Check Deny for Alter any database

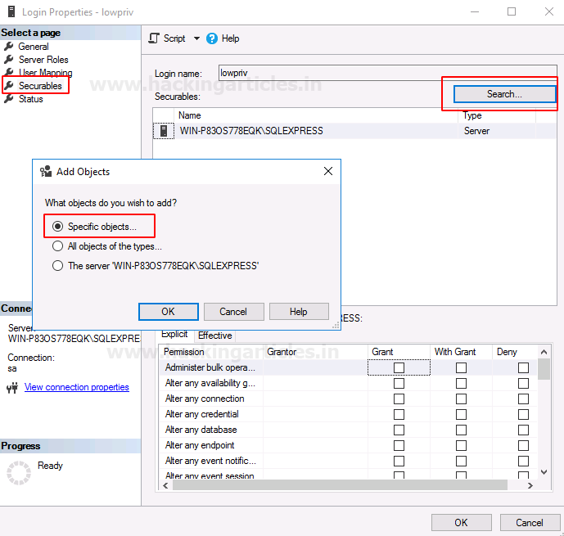[523, 430]
